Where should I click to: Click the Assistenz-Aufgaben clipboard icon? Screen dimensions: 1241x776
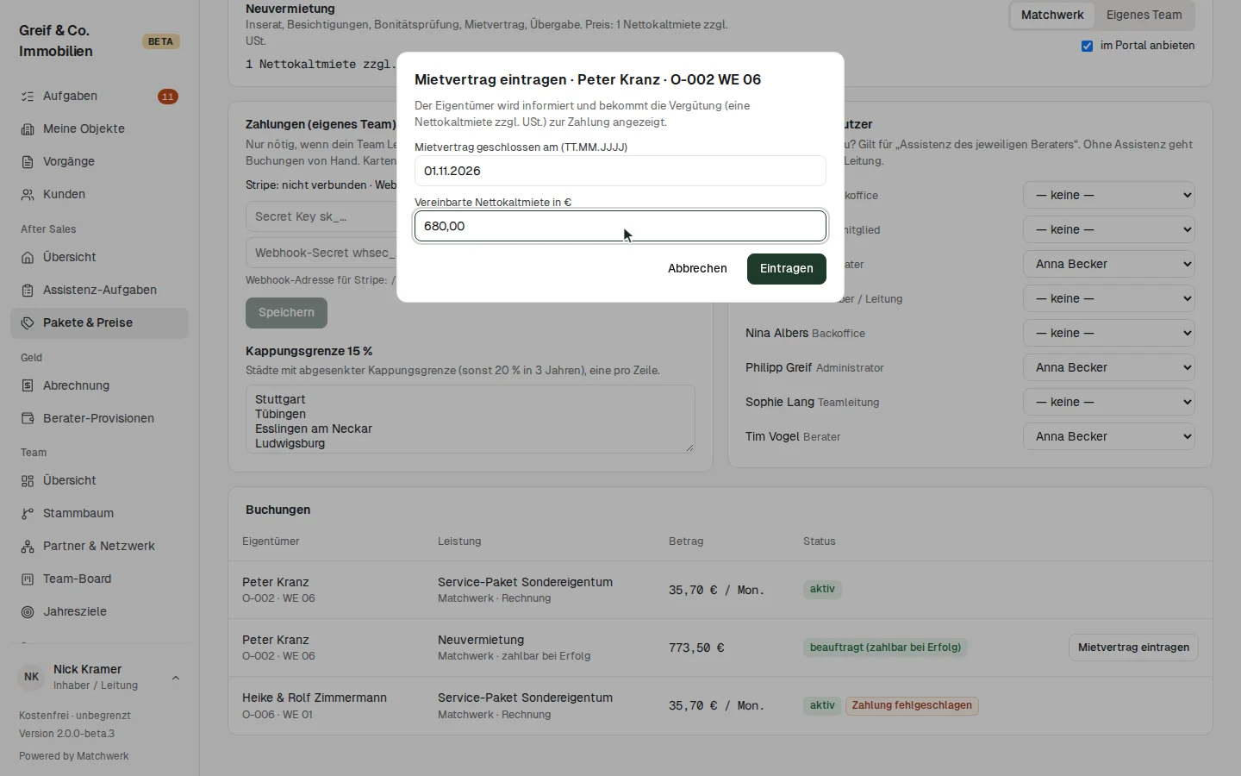click(28, 291)
